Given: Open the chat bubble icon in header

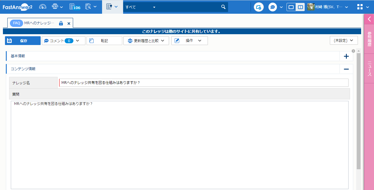Looking at the screenshot, I should coord(273,7).
